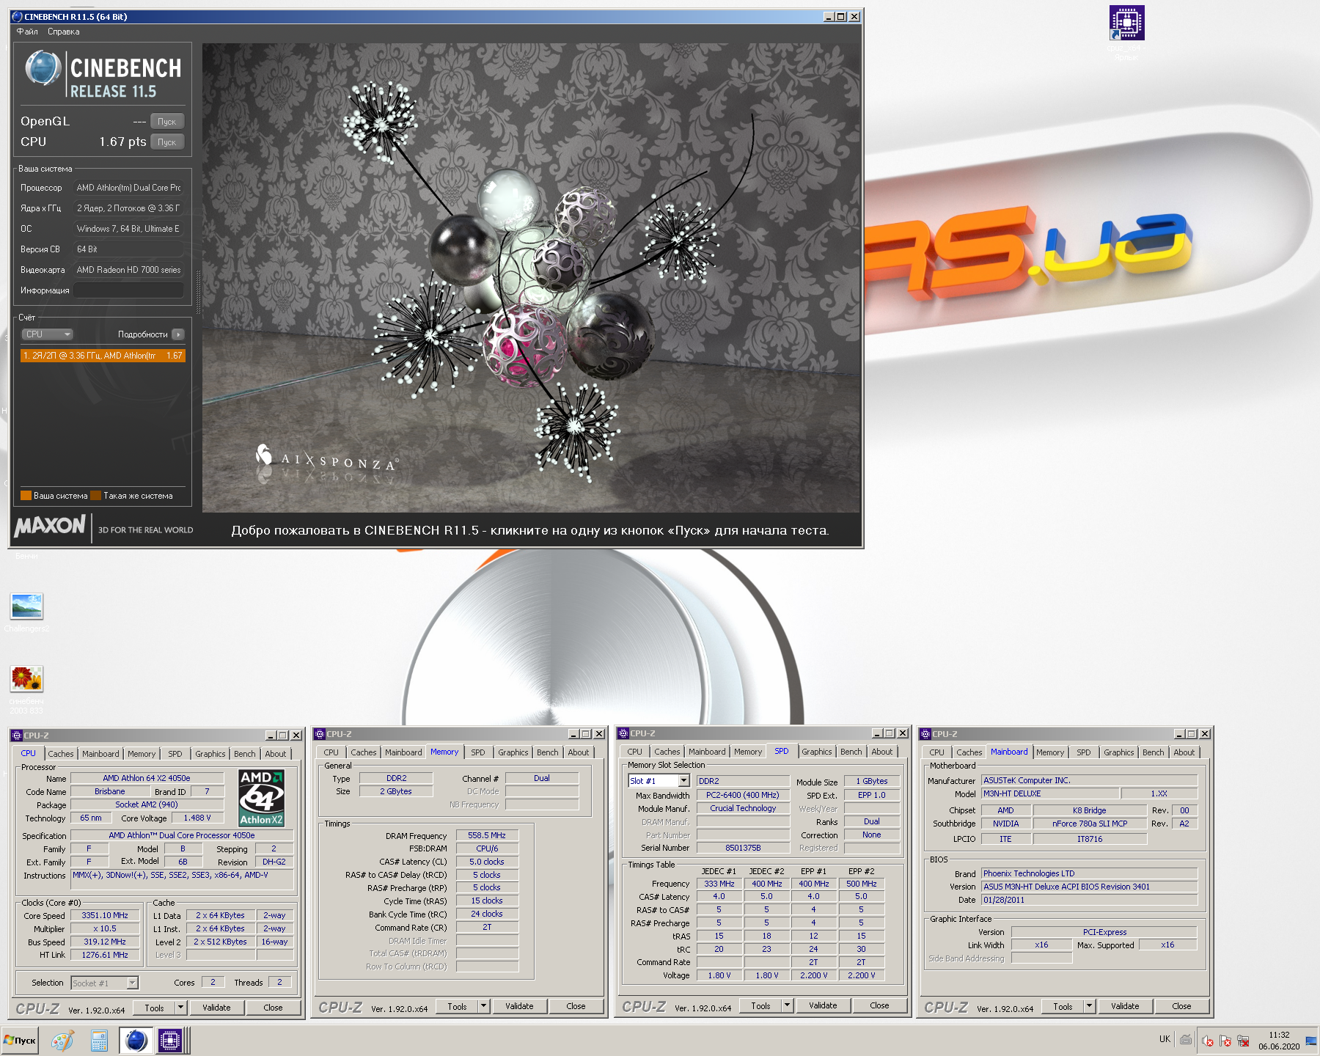Click the Crucial Technology module manufacturer value
The image size is (1320, 1056).
point(743,808)
